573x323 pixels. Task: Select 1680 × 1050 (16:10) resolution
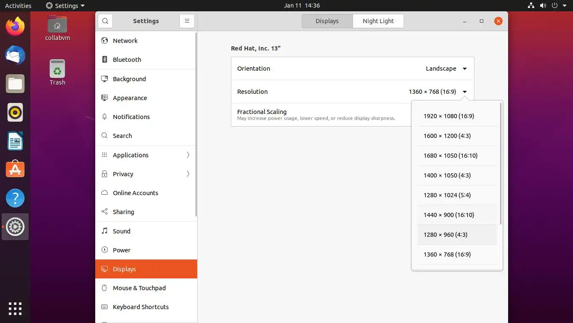pos(457,156)
